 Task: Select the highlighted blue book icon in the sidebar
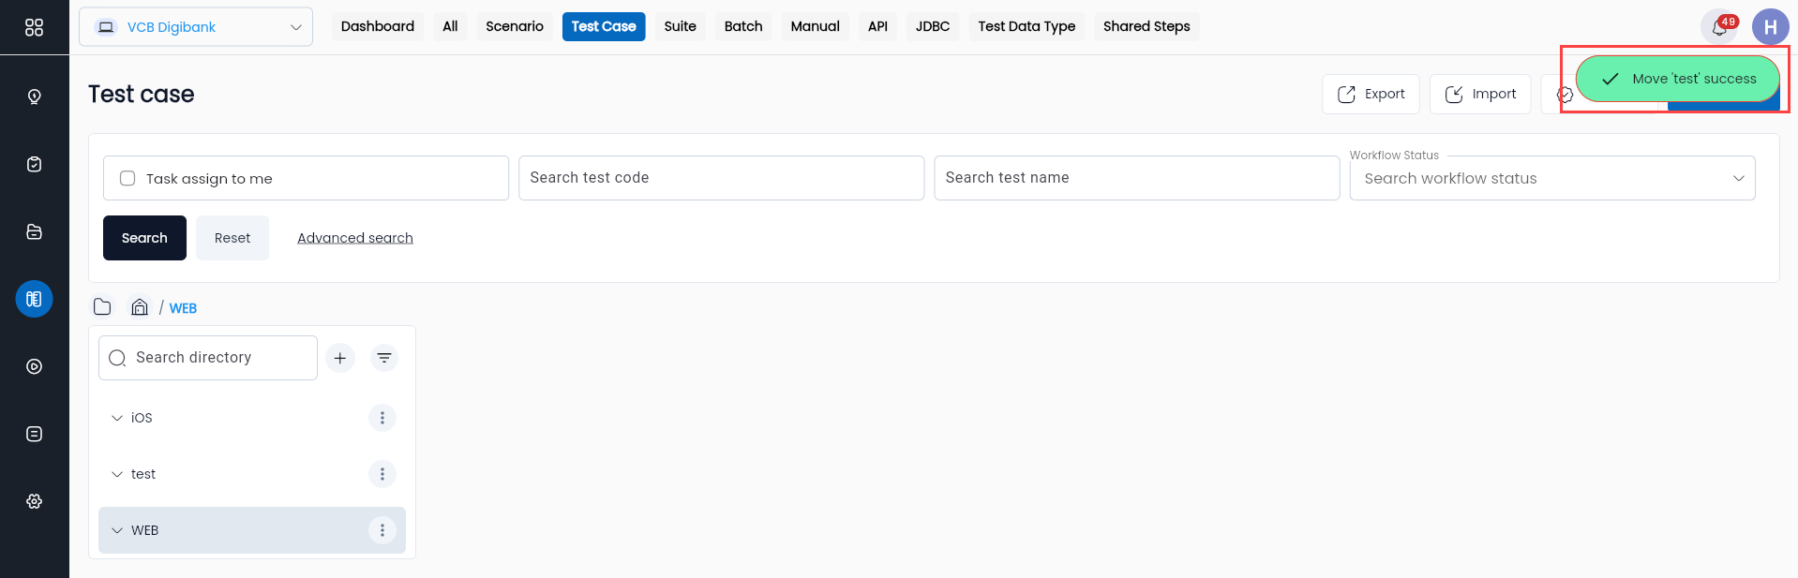[35, 299]
